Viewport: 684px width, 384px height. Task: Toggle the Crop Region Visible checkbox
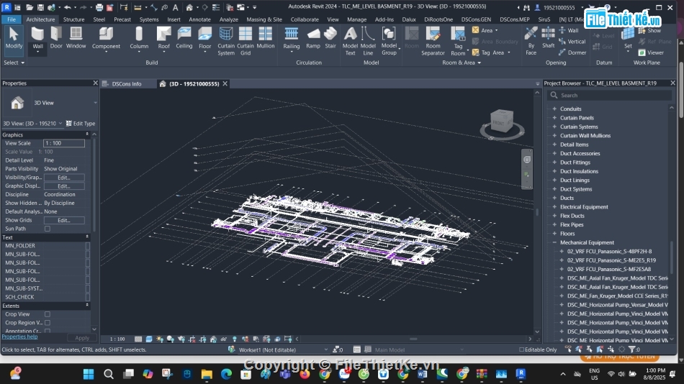47,323
